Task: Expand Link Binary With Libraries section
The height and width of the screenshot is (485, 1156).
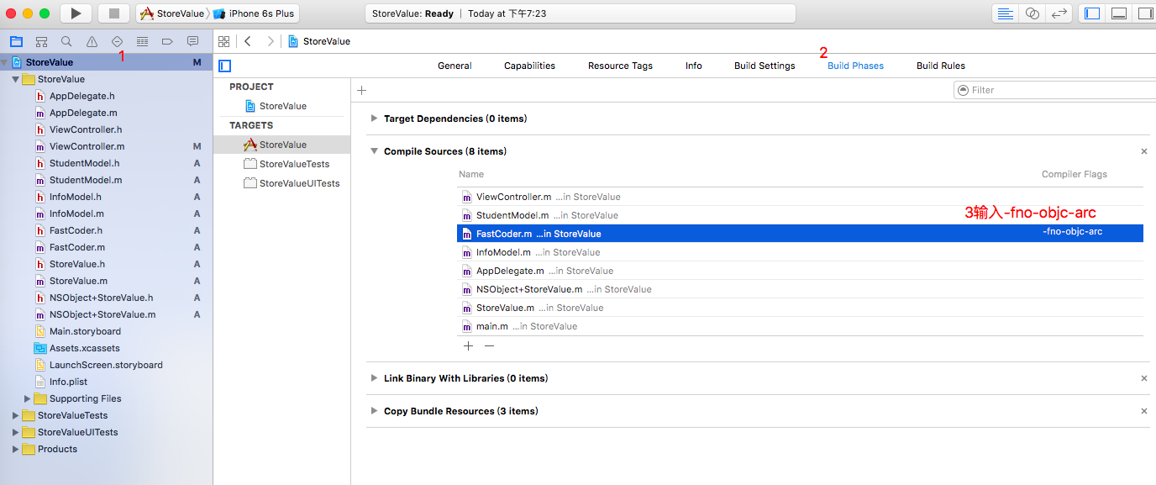Action: (374, 378)
